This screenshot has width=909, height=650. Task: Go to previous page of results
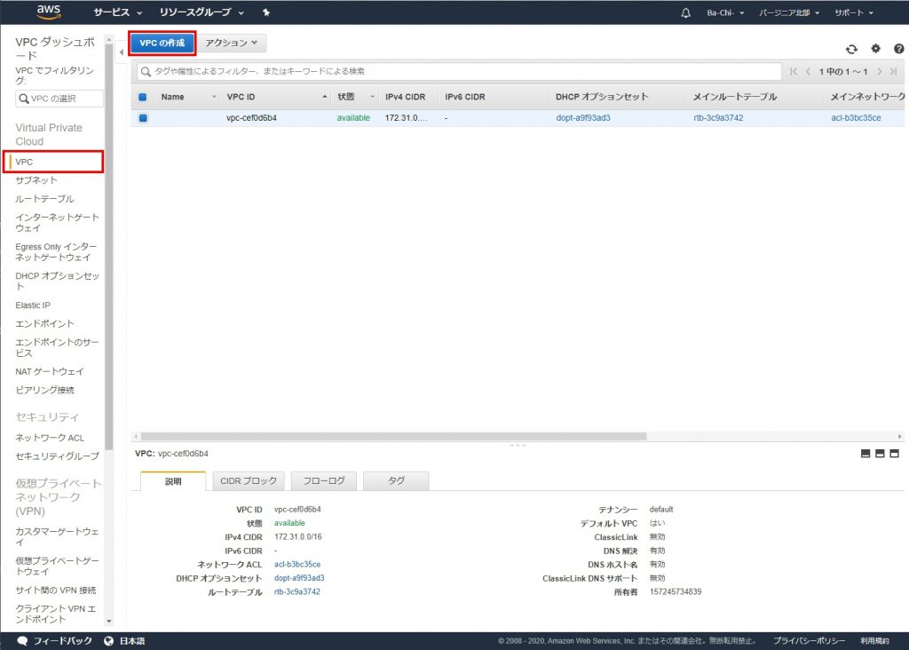(x=808, y=71)
